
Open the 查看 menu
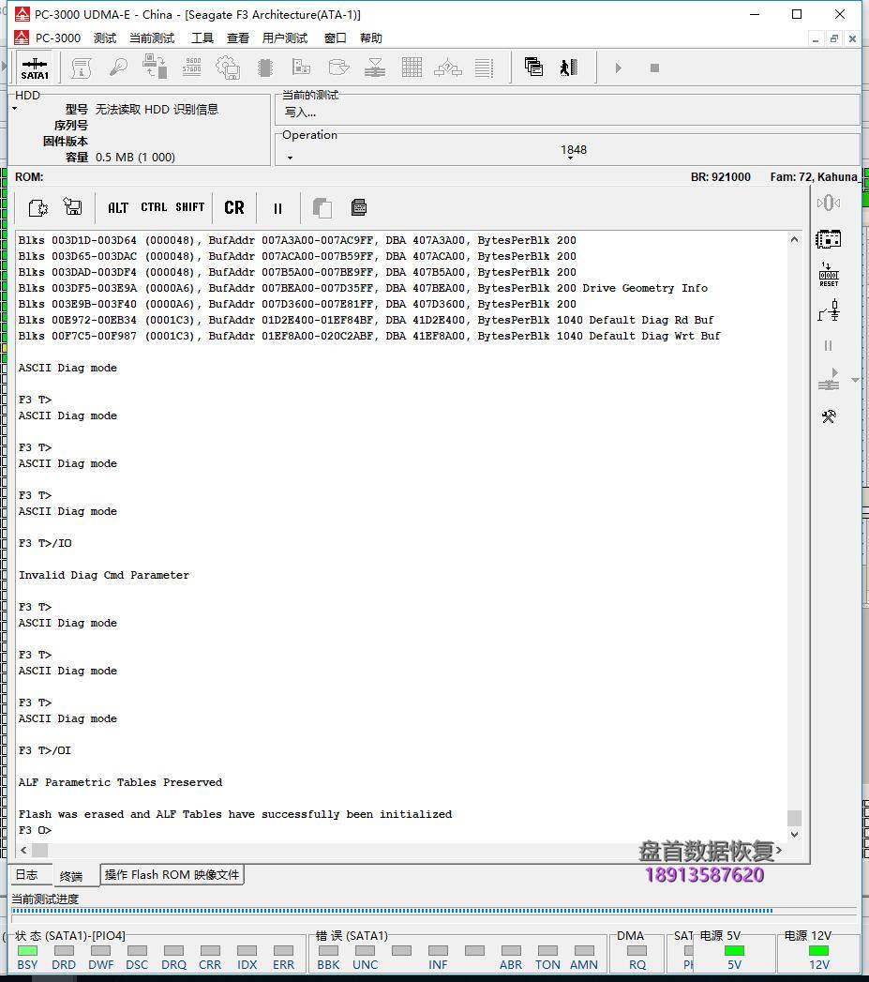tap(237, 38)
